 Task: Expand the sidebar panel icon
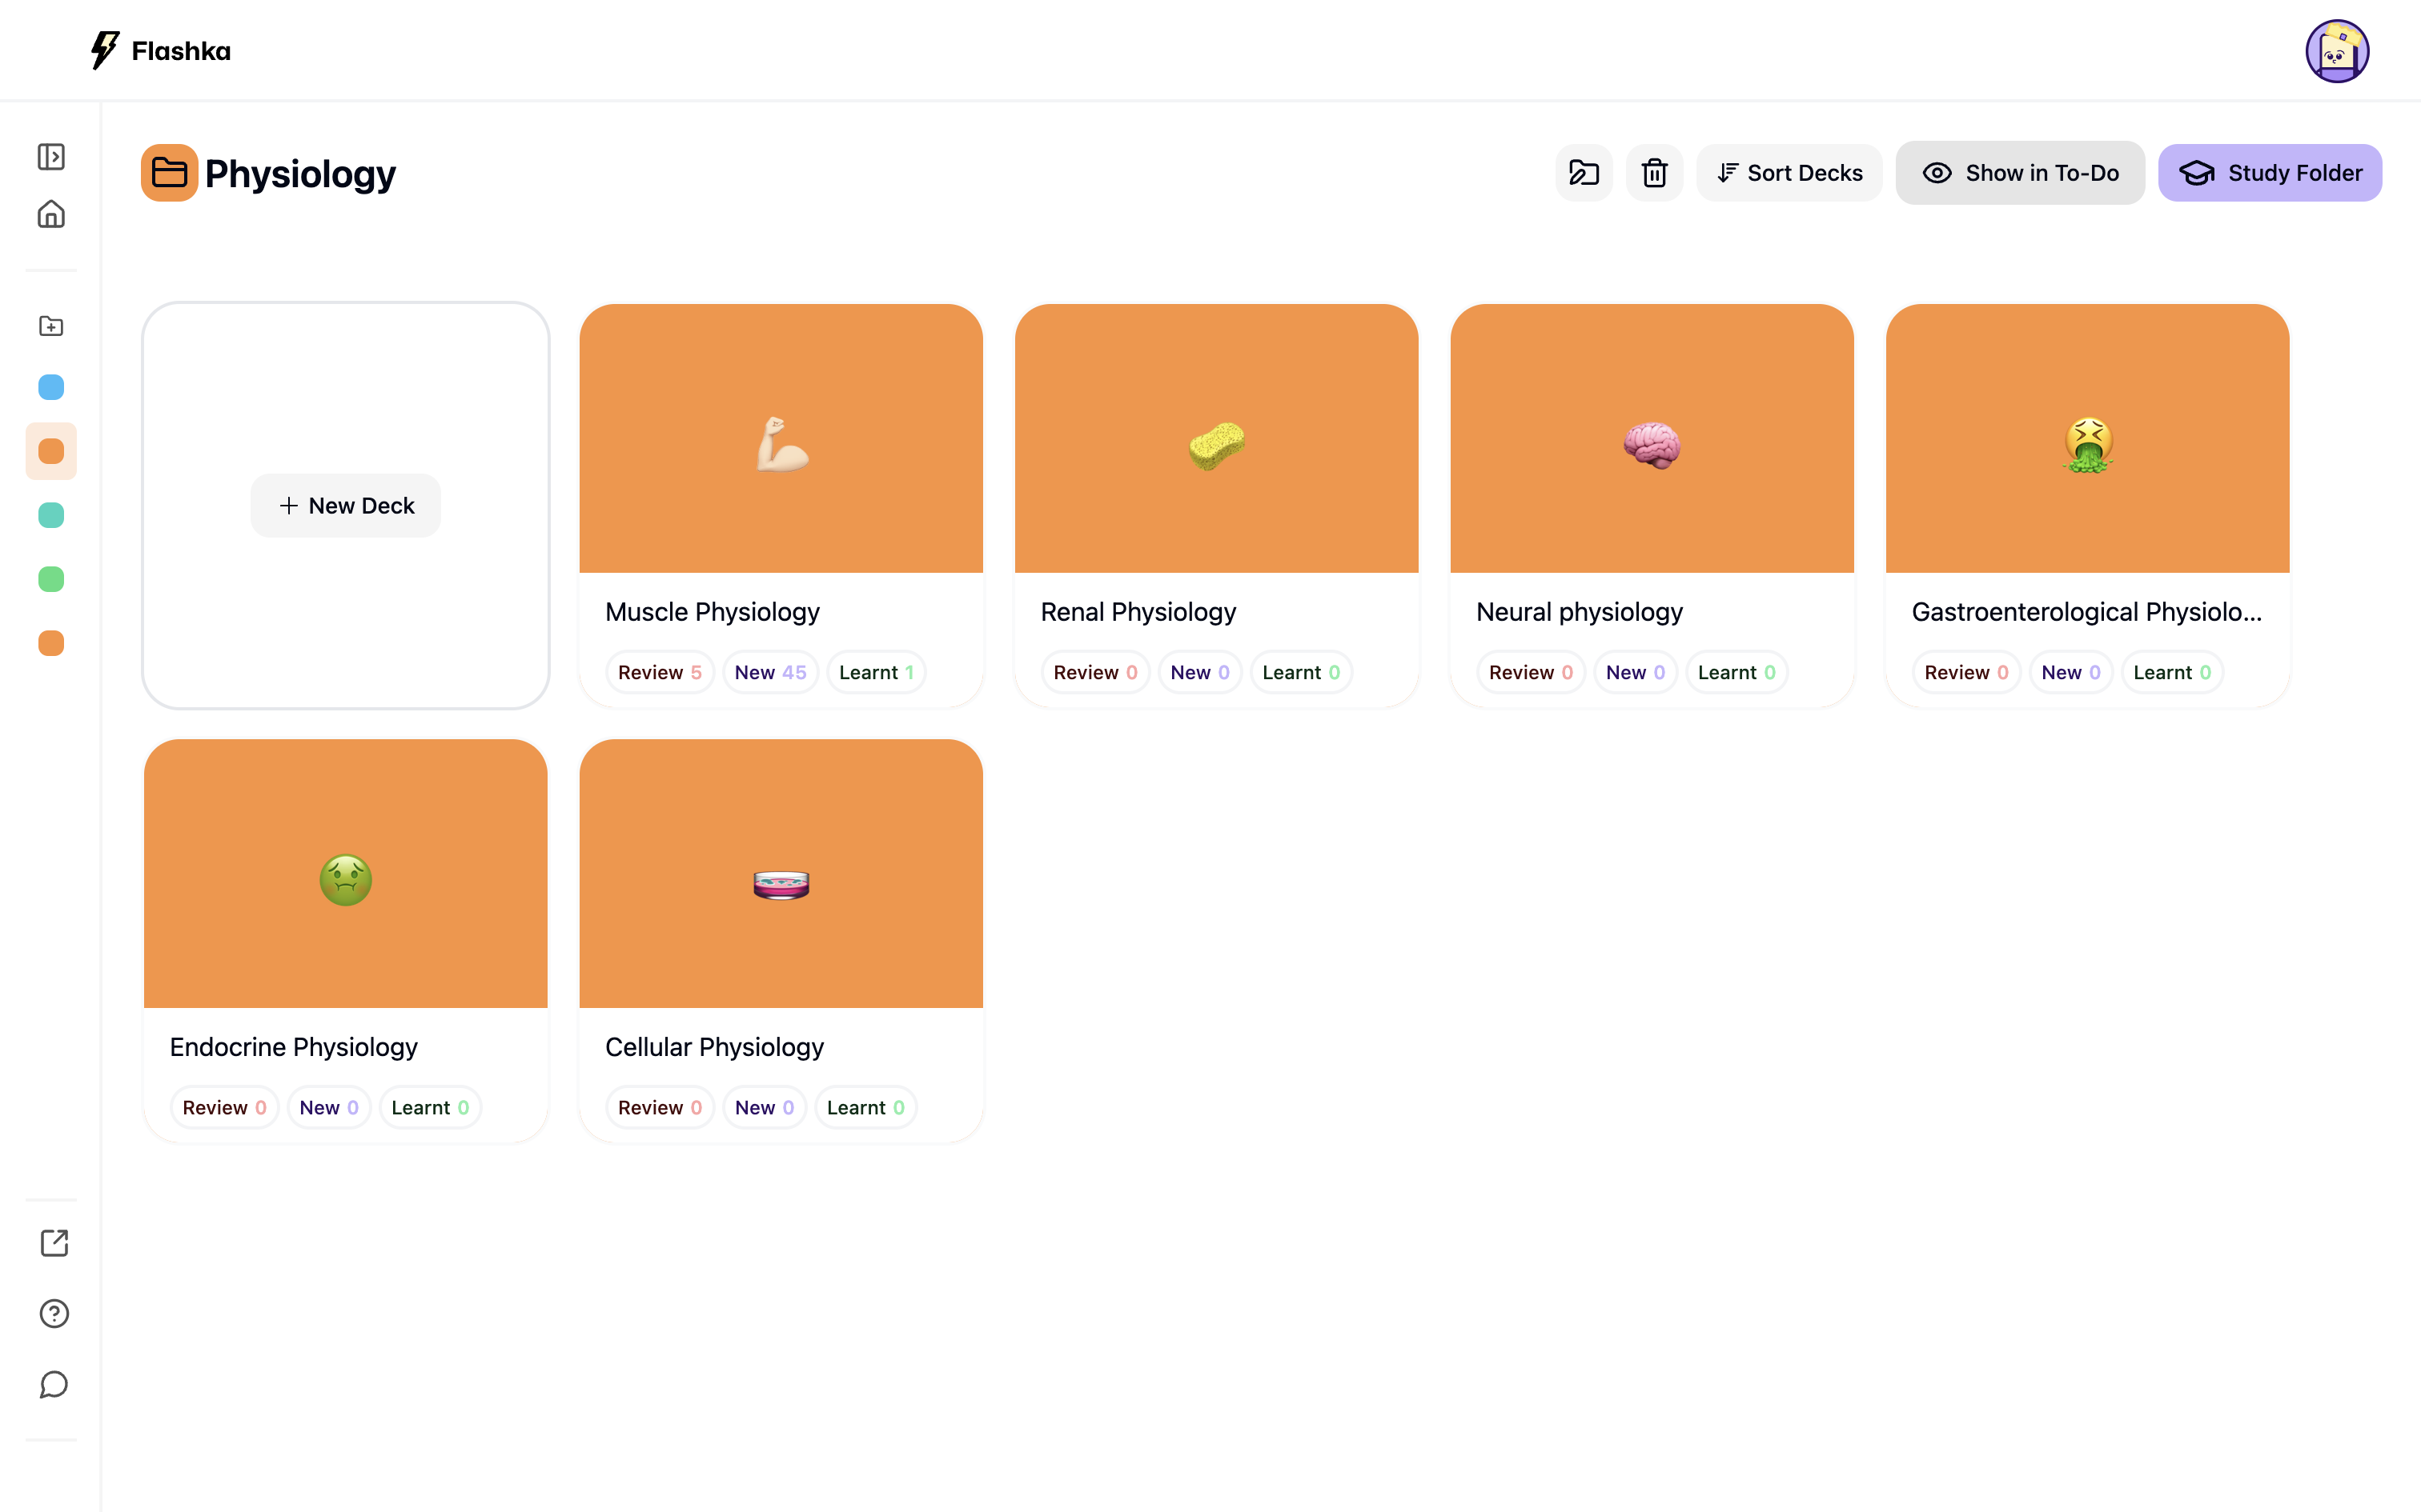point(51,157)
